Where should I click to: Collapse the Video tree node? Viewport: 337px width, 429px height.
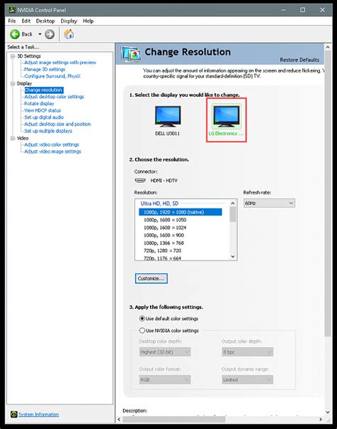(x=13, y=138)
